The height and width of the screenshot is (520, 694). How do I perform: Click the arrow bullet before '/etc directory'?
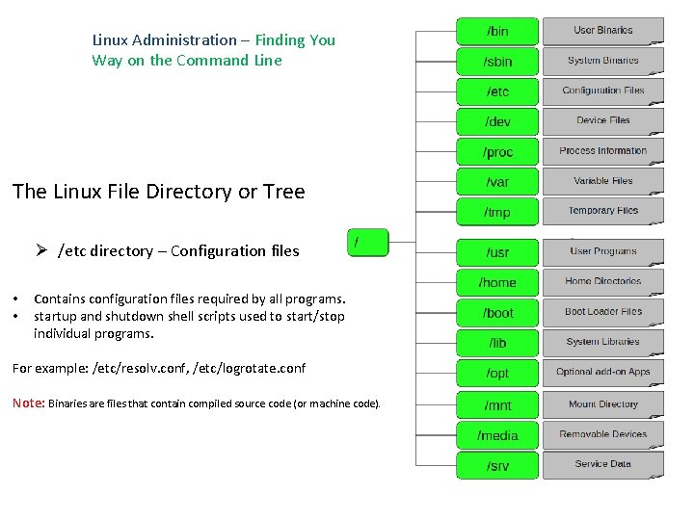41,250
